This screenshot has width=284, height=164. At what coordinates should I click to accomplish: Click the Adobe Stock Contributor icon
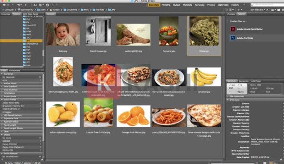click(x=233, y=29)
